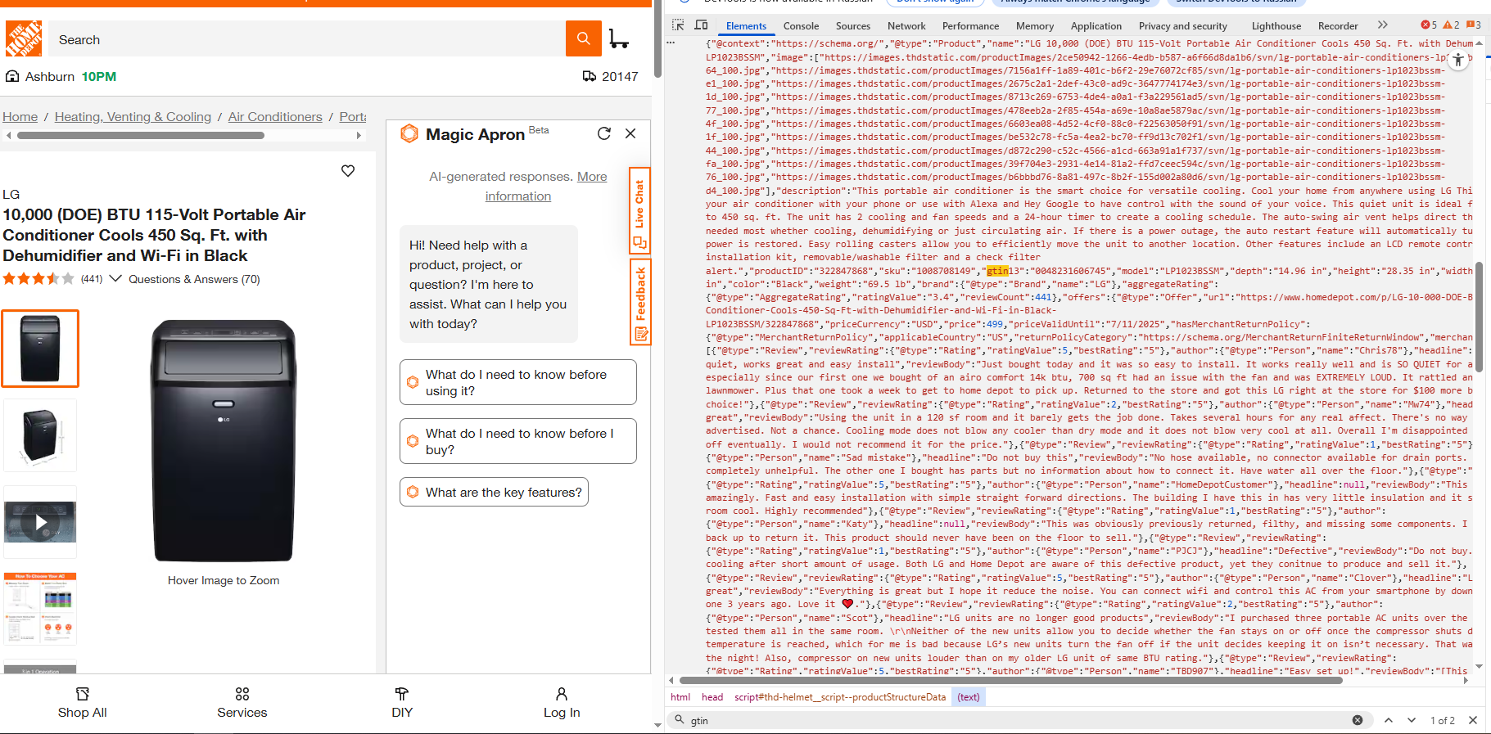Close the Magic Apron panel
1491x734 pixels.
pos(630,133)
